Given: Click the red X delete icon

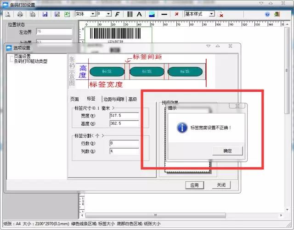Looking at the screenshot, I should (177, 14).
